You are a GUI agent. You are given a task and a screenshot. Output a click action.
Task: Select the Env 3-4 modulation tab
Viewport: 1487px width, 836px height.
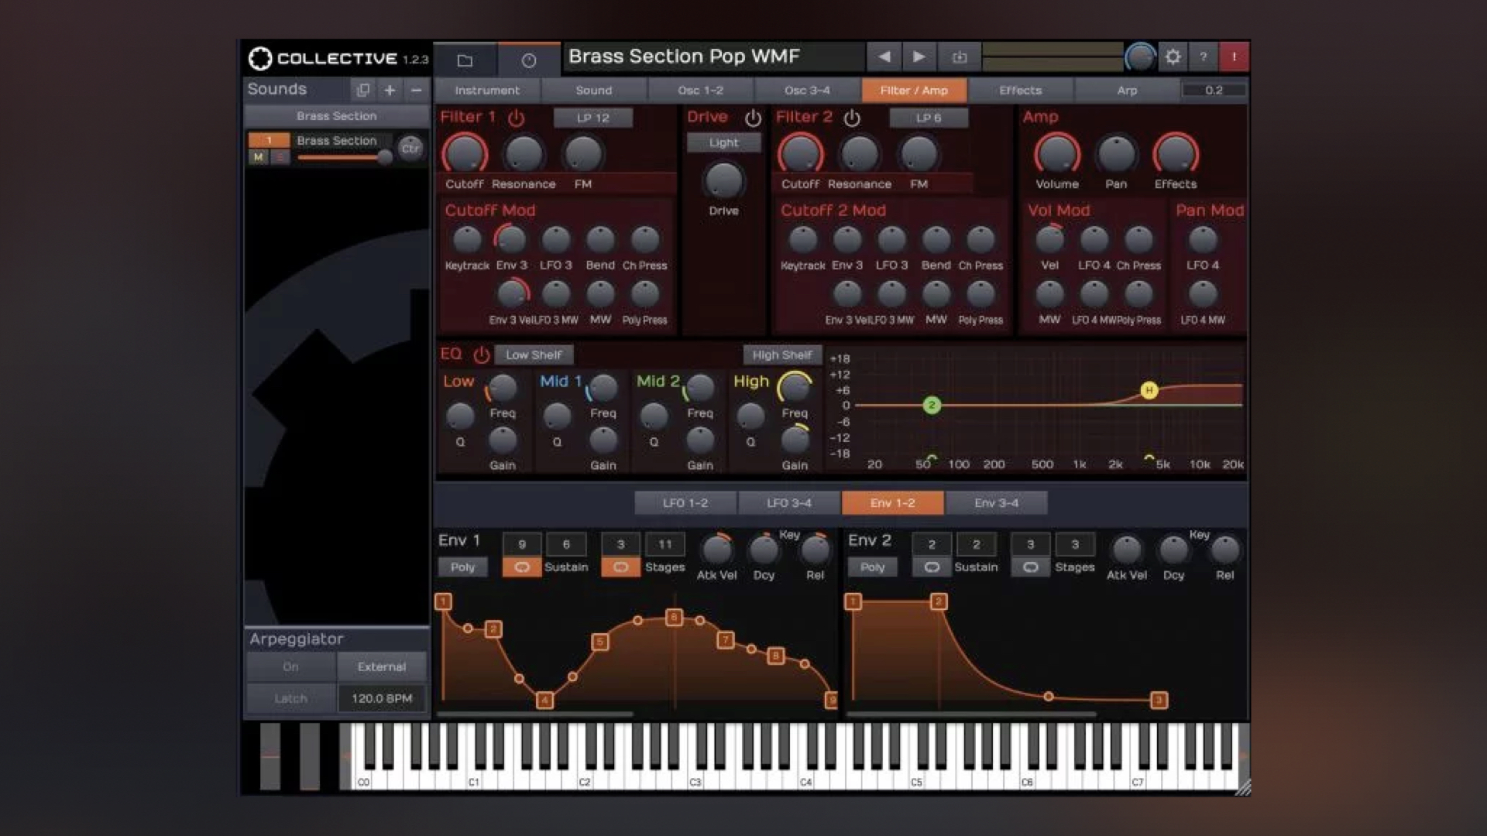tap(997, 503)
